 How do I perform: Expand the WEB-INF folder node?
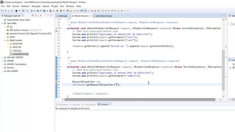click(x=8, y=47)
